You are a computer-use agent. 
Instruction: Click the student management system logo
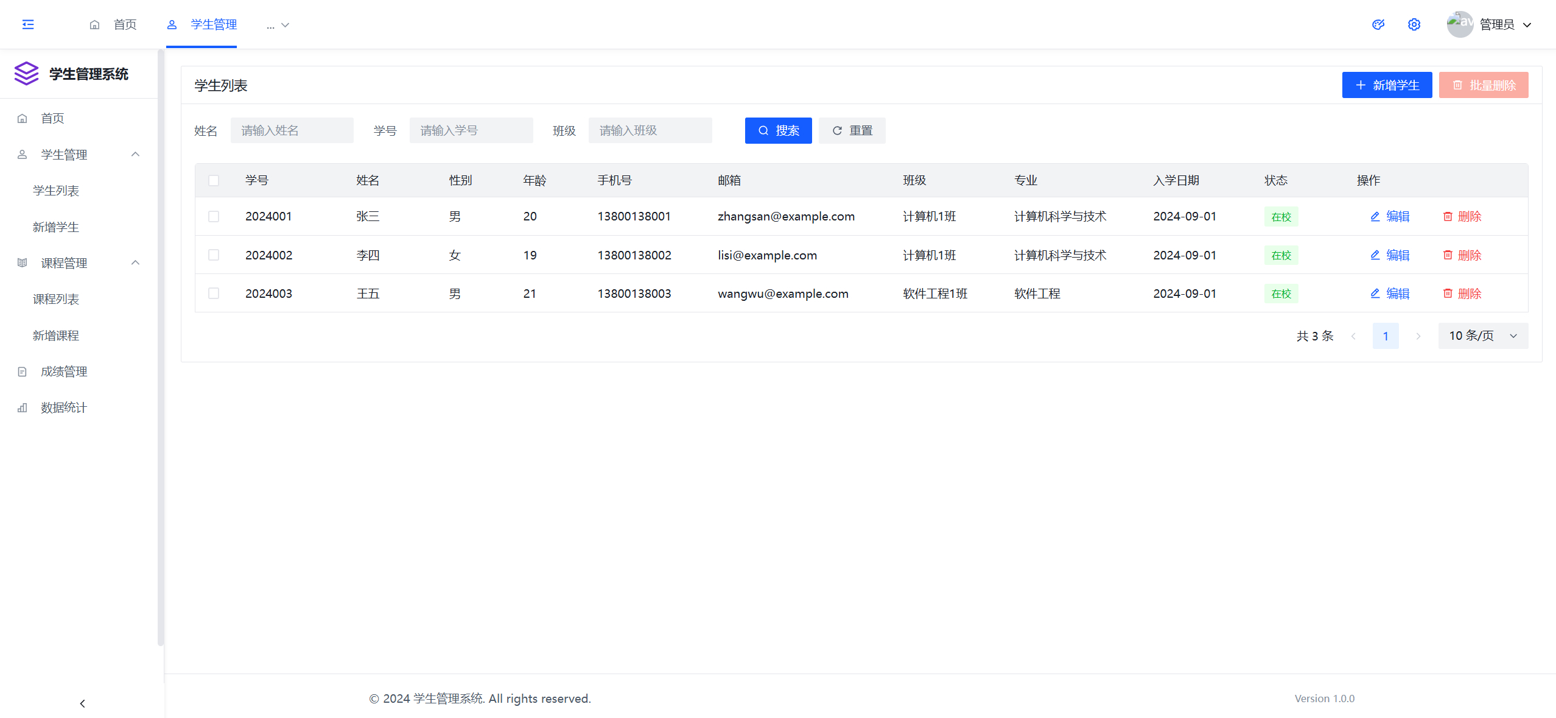(26, 74)
